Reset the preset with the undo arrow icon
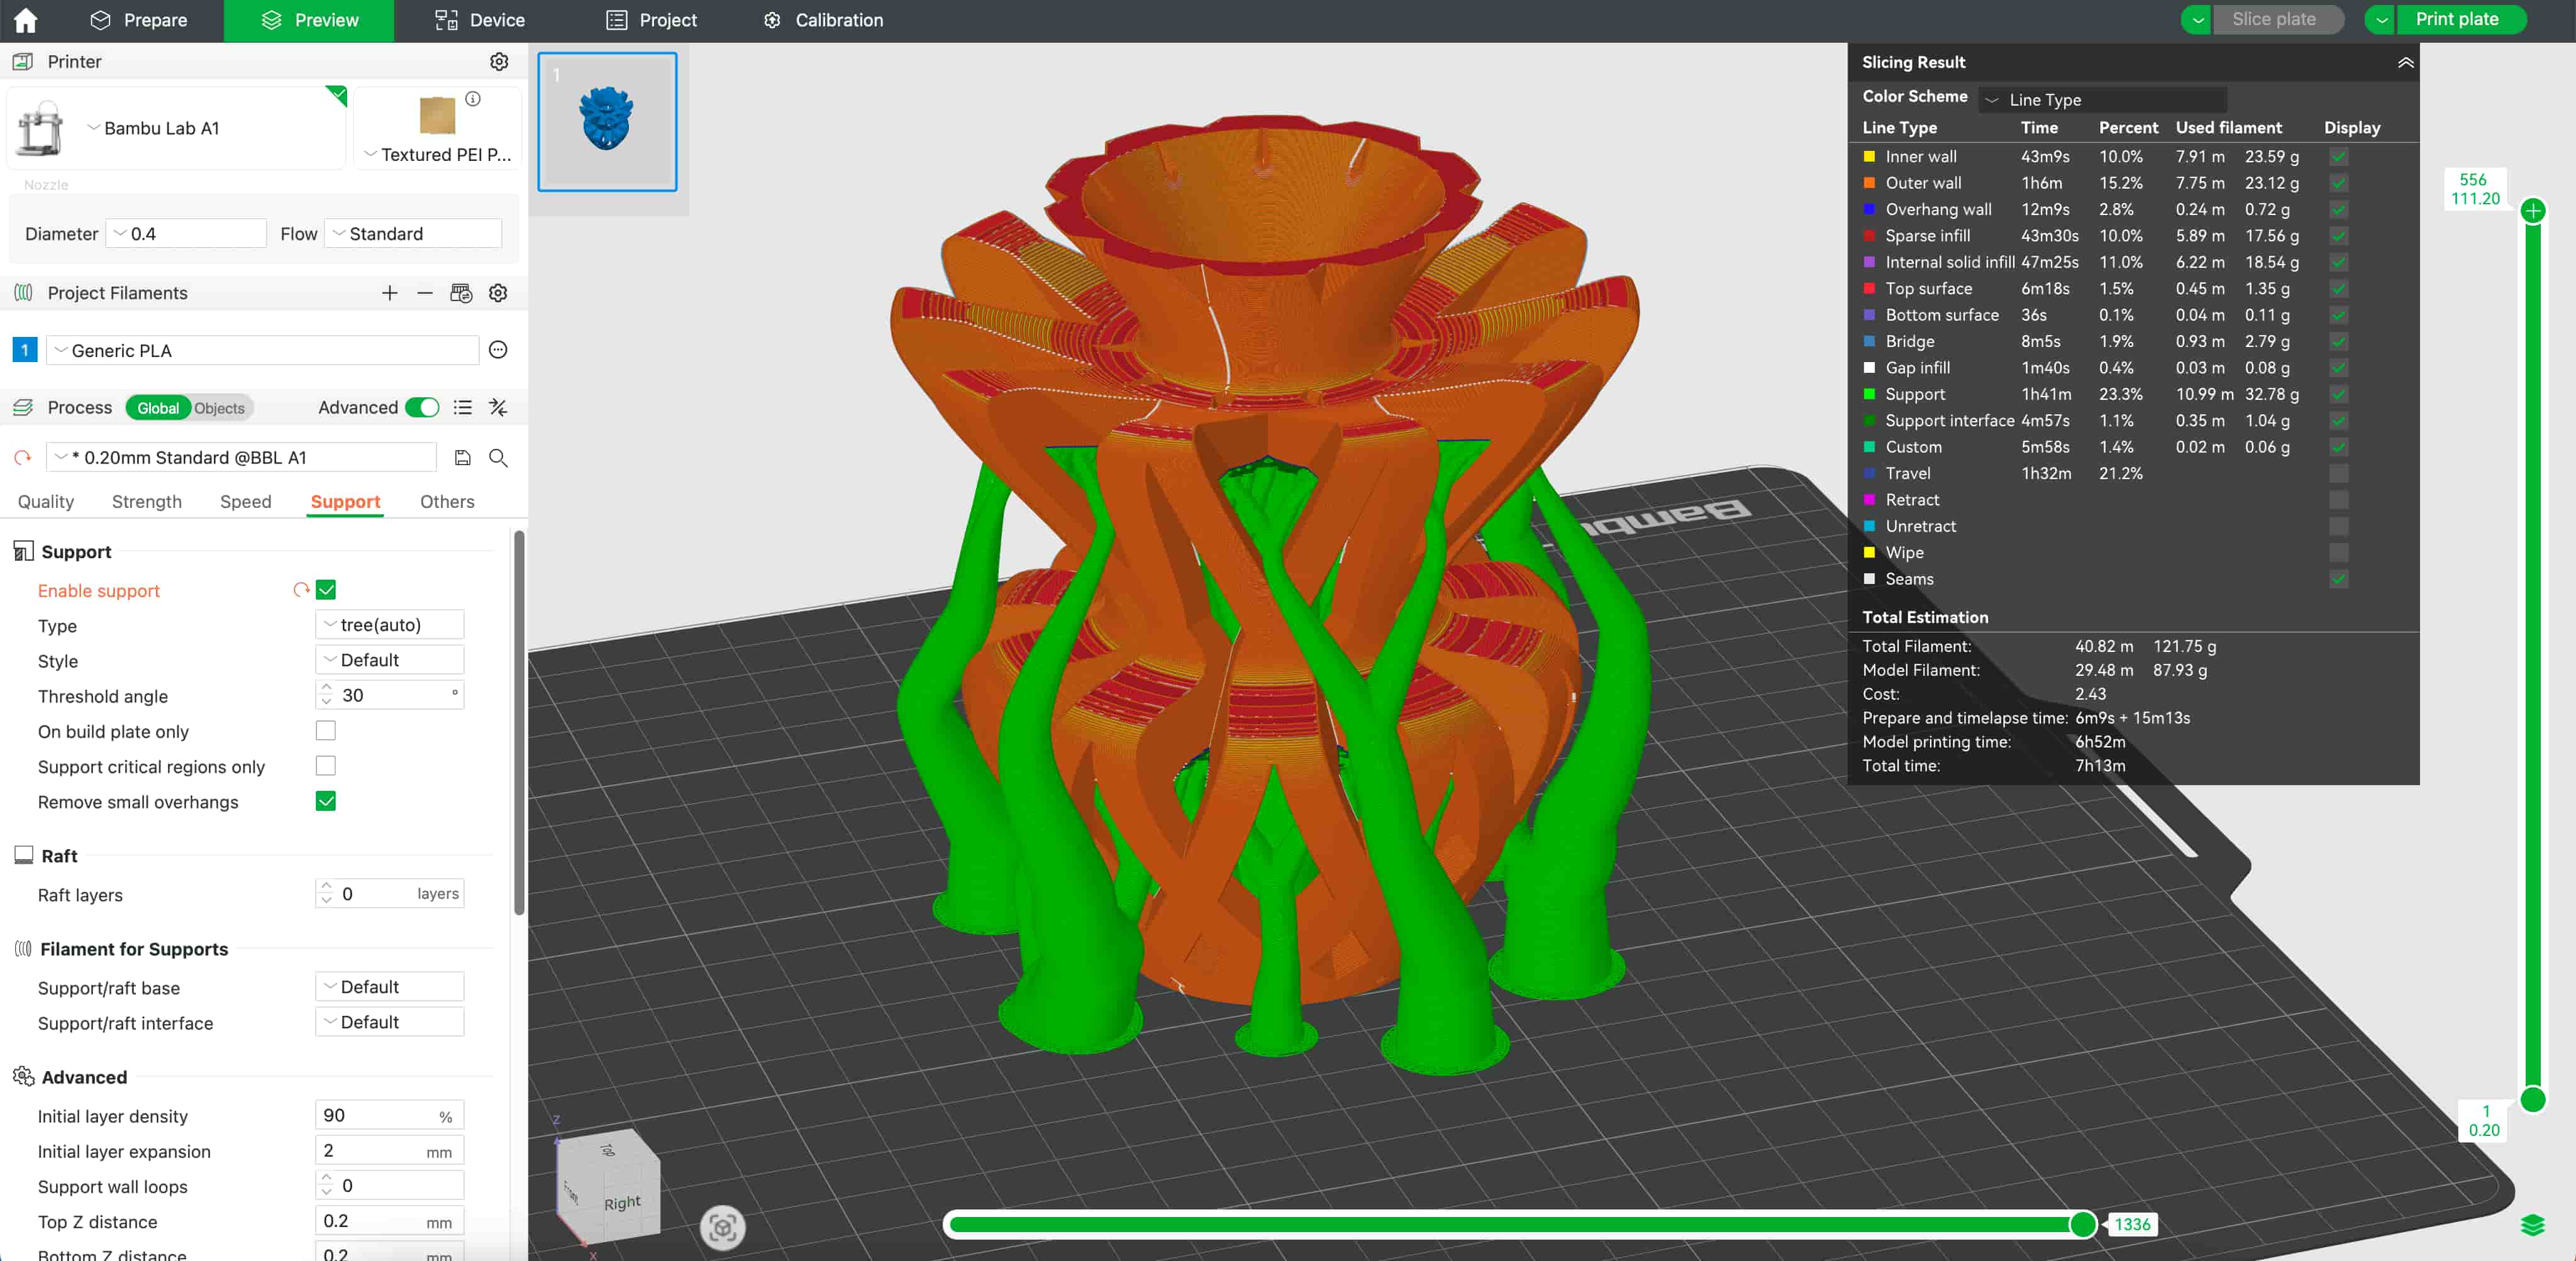The image size is (2576, 1261). [x=22, y=458]
